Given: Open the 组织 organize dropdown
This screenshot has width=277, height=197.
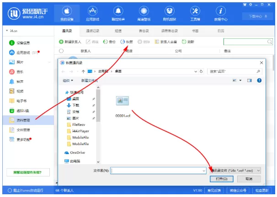Looking at the screenshot, I should 68,81.
